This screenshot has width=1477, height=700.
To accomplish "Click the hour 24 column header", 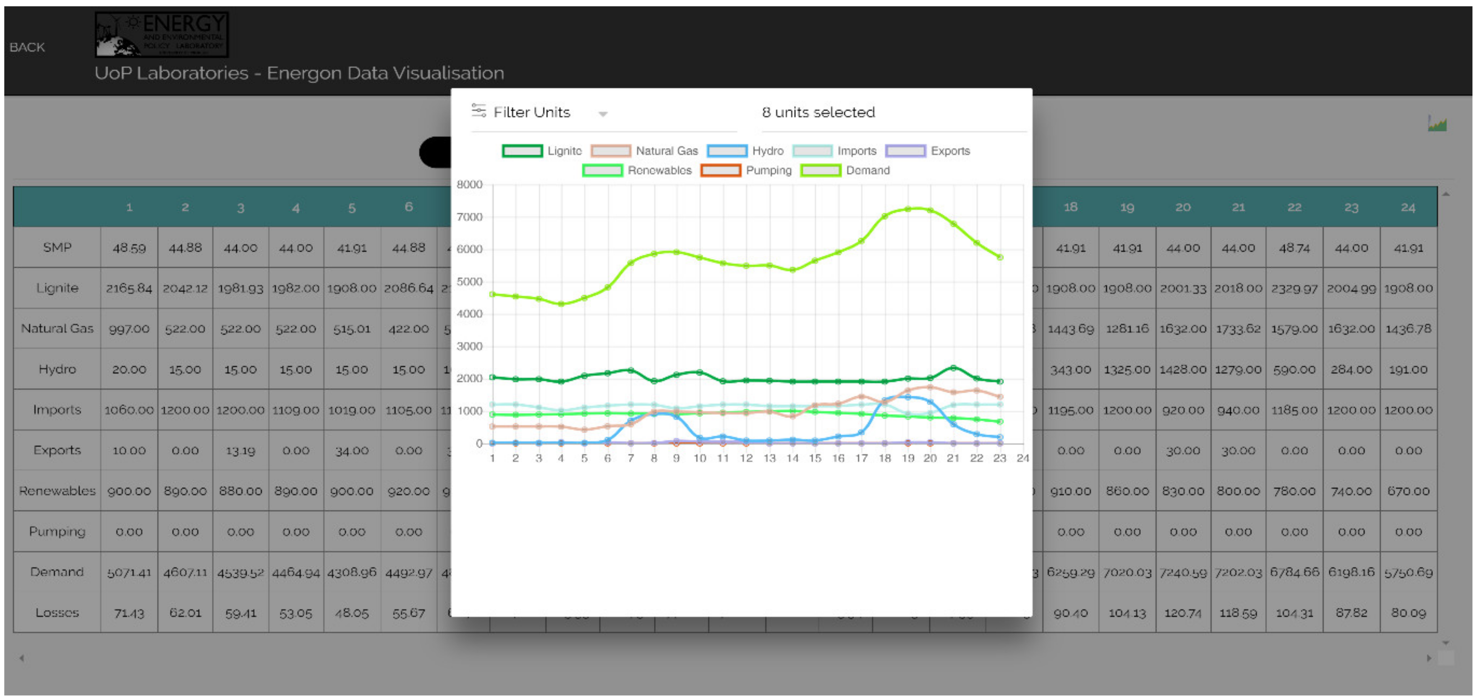I will point(1408,208).
